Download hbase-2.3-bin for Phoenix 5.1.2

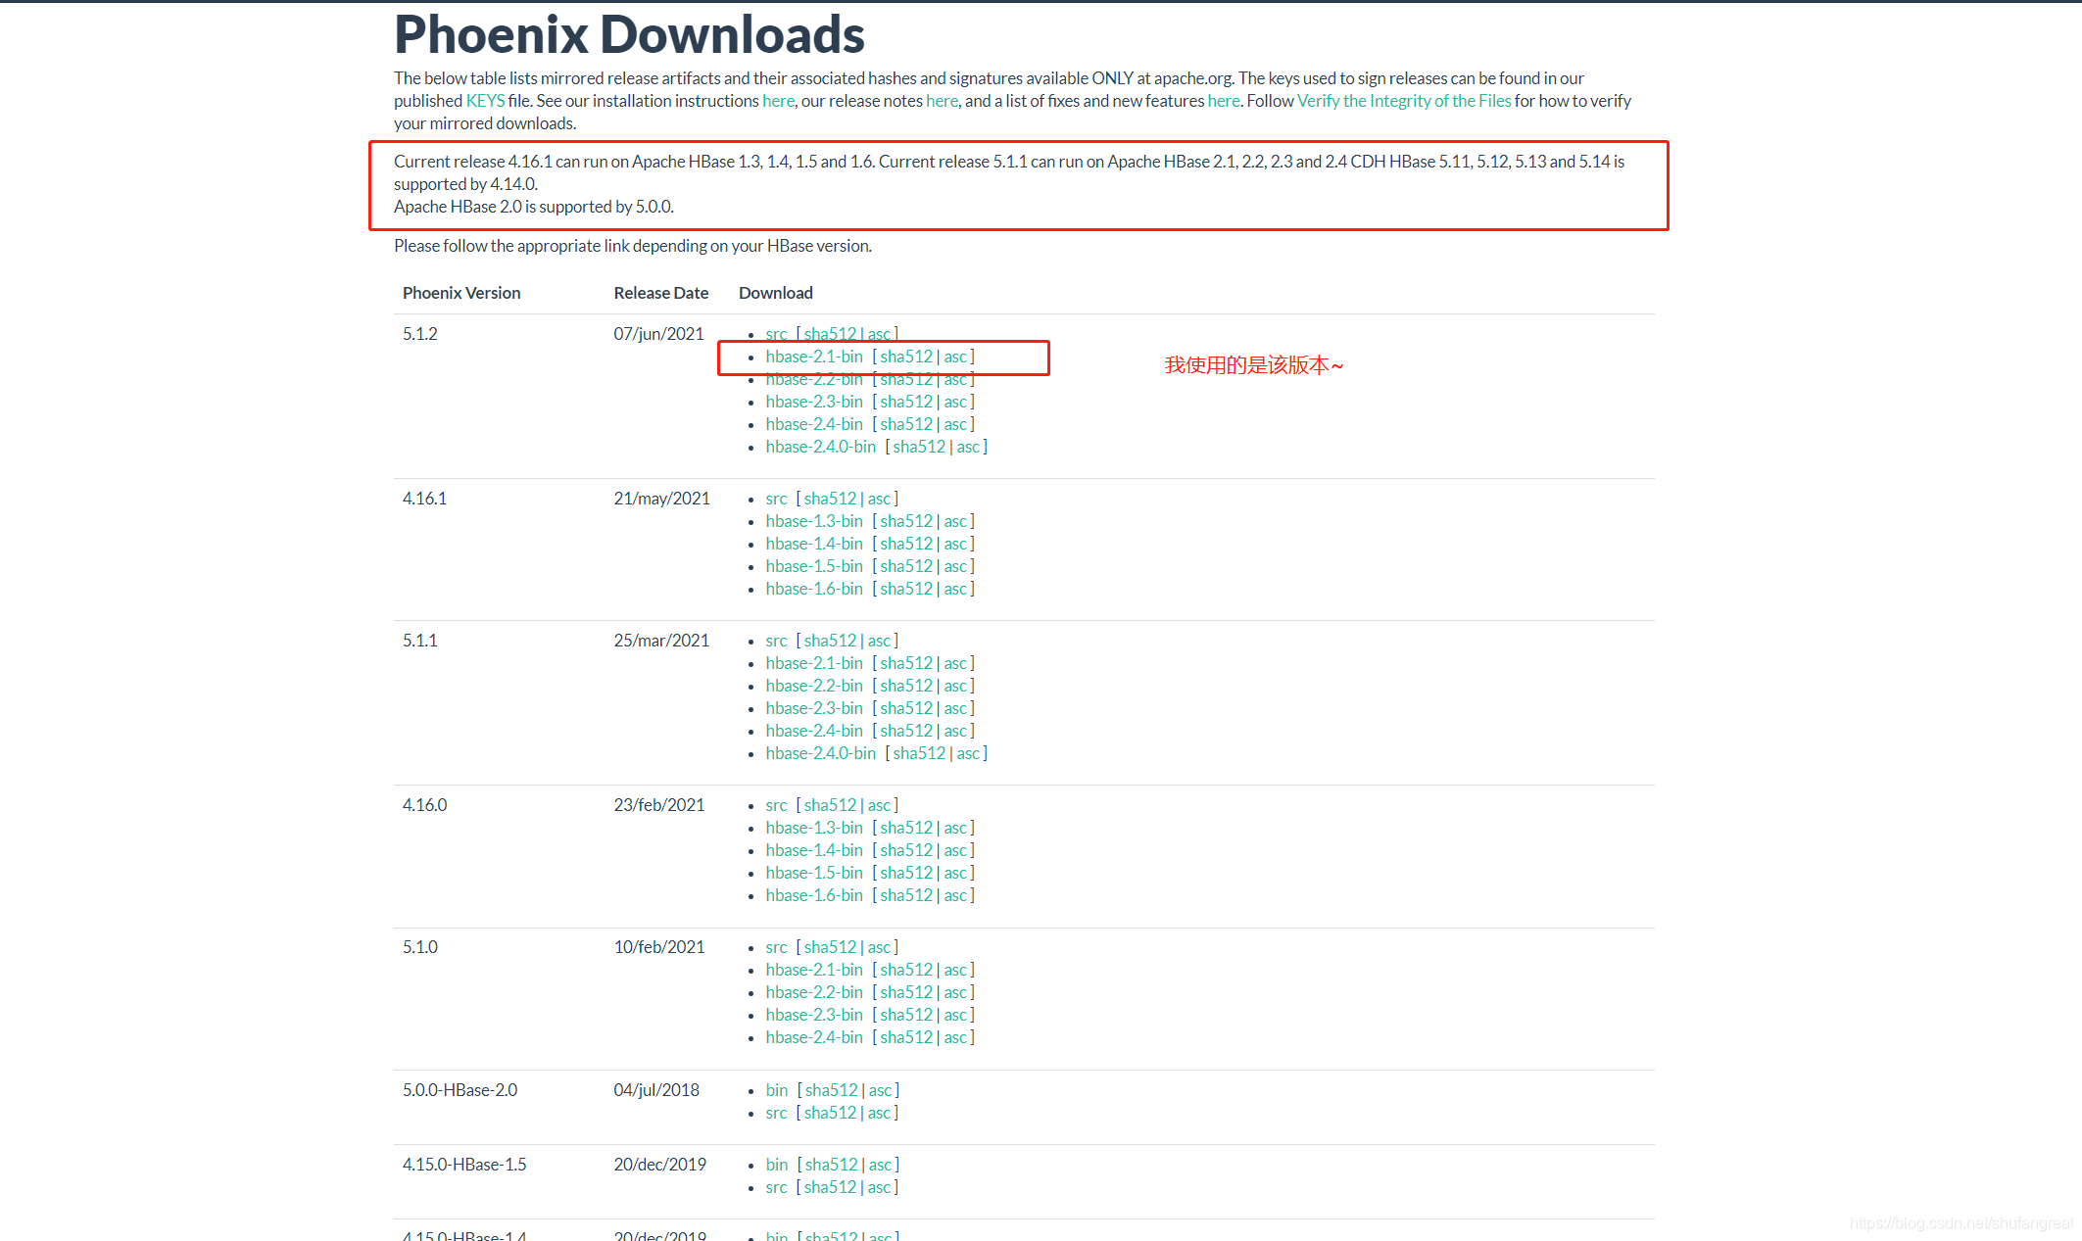[813, 402]
